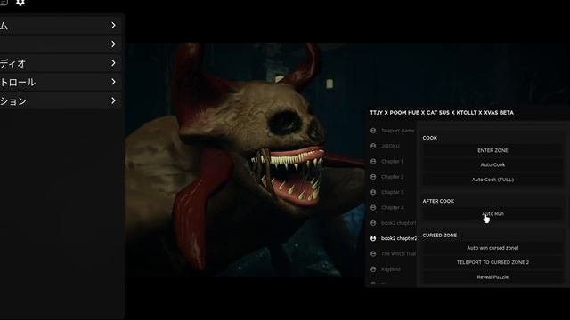This screenshot has height=320, width=570.
Task: Expand the row ending in ム
Action: [60, 25]
